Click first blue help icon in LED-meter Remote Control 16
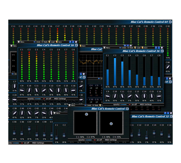Screen dimensions: 181x163 [70, 42]
